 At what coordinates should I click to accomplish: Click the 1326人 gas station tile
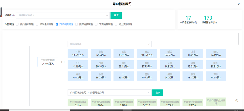point(124,103)
